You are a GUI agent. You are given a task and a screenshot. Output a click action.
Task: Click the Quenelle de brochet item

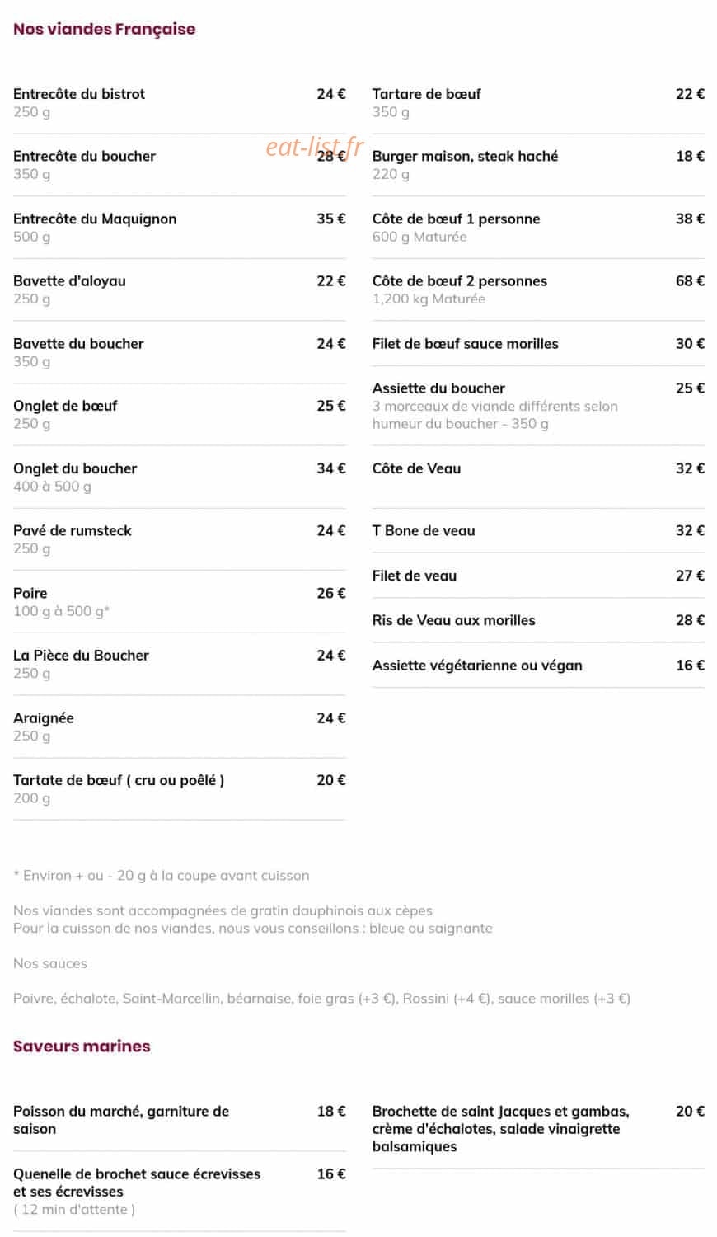point(180,1192)
